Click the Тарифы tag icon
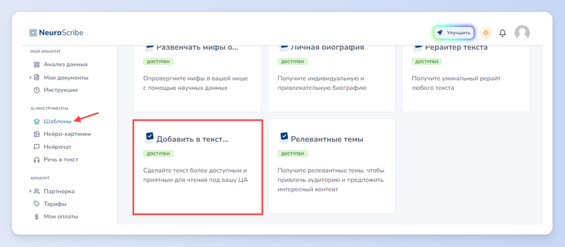 (37, 204)
